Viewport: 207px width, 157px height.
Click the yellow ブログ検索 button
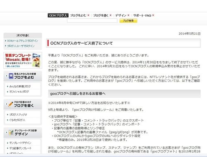click(128, 21)
